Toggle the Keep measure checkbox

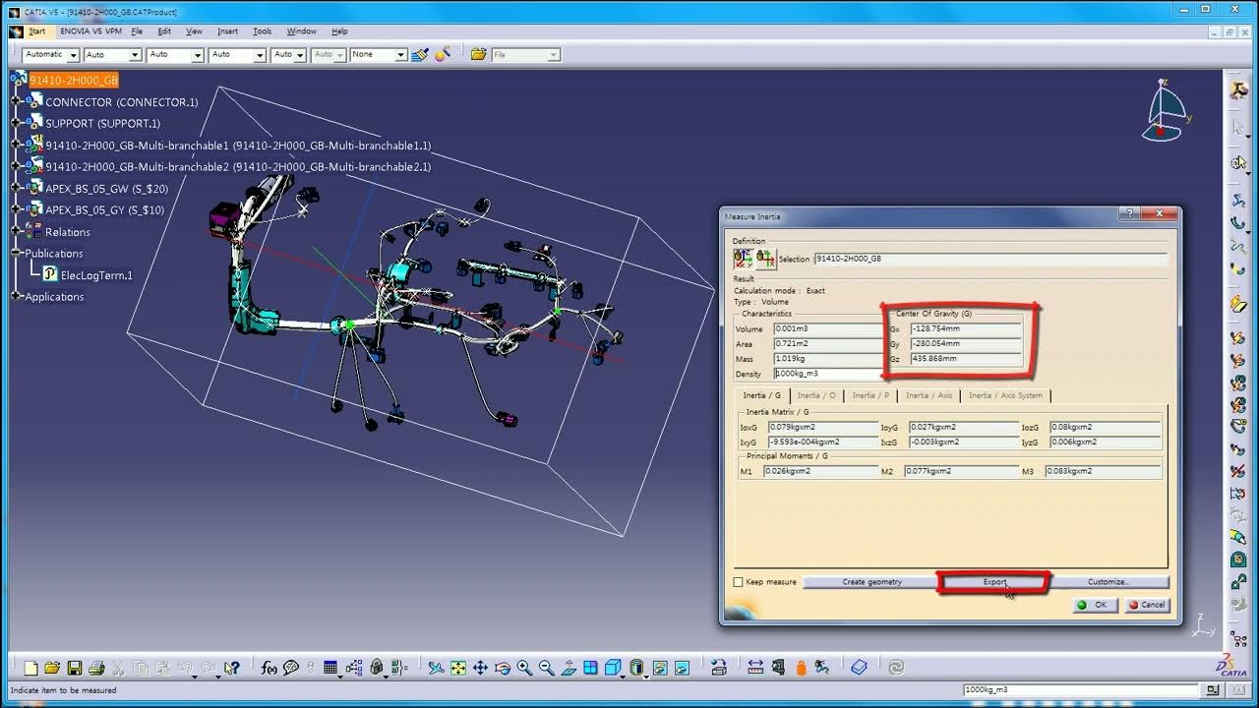[x=739, y=582]
